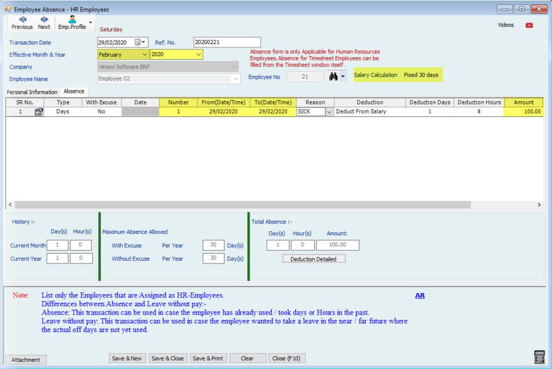Click the row 1 detail icon beside SR No.
The height and width of the screenshot is (369, 552).
click(x=39, y=112)
